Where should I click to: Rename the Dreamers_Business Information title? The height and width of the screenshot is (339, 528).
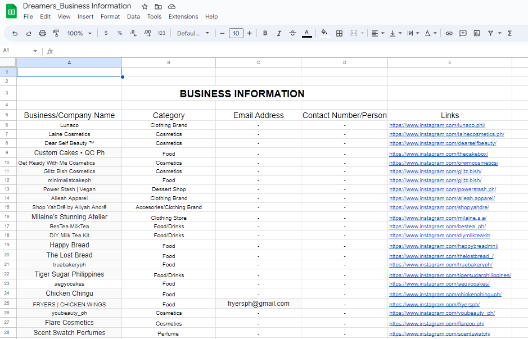[77, 6]
